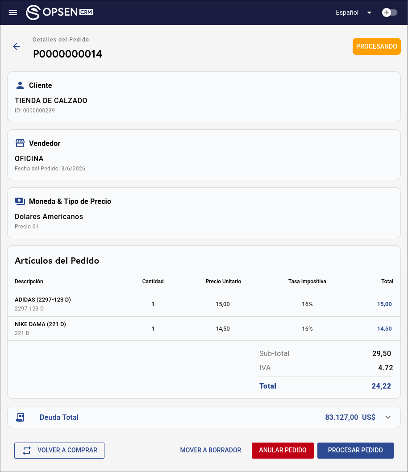Expand the Deuda Total section
This screenshot has width=408, height=472.
pyautogui.click(x=388, y=417)
